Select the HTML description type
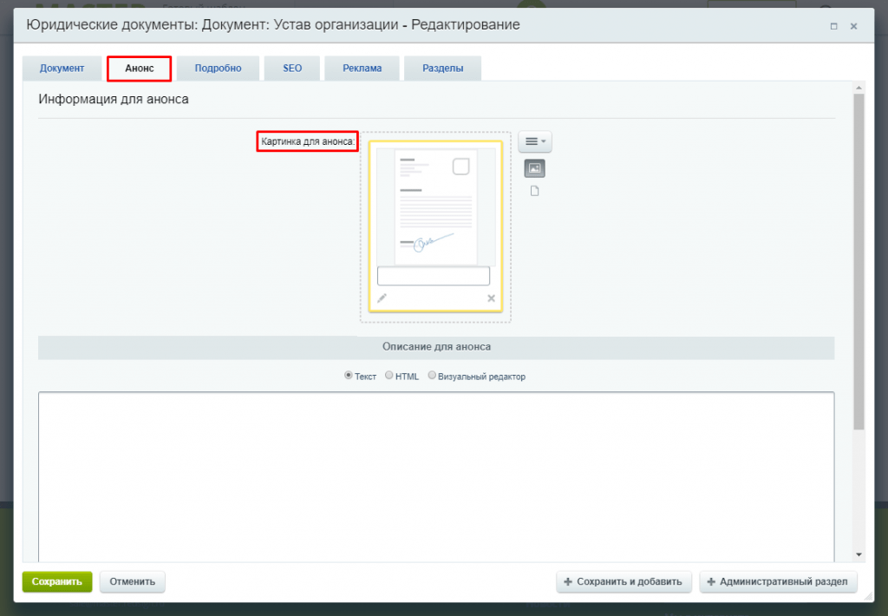The image size is (888, 616). pyautogui.click(x=389, y=376)
